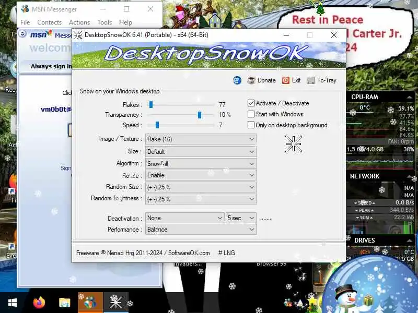The height and width of the screenshot is (313, 418).
Task: Open MSN Messenger Contacts menu
Action: (x=49, y=22)
